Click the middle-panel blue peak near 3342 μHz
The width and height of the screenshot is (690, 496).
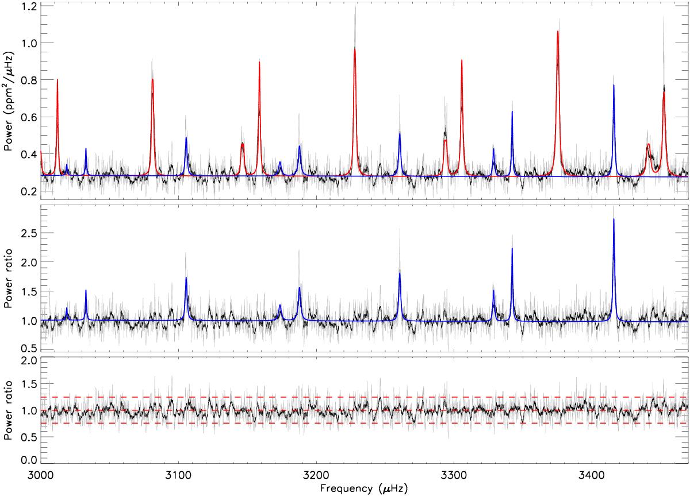coord(512,249)
